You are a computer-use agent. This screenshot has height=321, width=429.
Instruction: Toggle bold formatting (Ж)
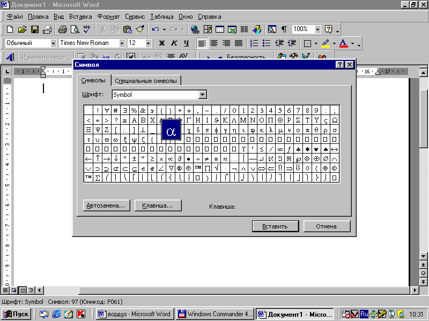162,43
